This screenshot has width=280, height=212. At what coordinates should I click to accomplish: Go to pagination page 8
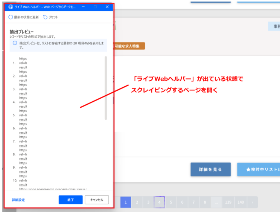click(205, 202)
